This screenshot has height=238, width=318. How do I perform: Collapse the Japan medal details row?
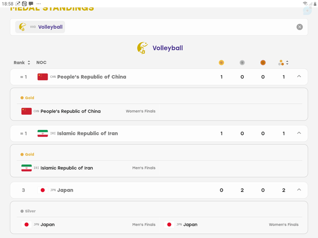299,190
